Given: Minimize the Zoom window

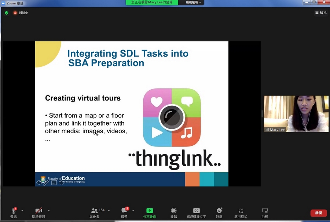Looking at the screenshot, I should [x=307, y=2].
